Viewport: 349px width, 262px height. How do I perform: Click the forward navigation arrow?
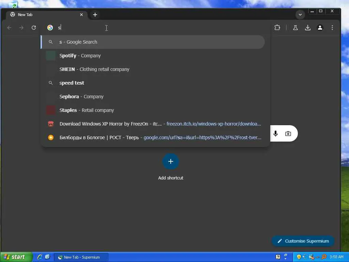(21, 28)
